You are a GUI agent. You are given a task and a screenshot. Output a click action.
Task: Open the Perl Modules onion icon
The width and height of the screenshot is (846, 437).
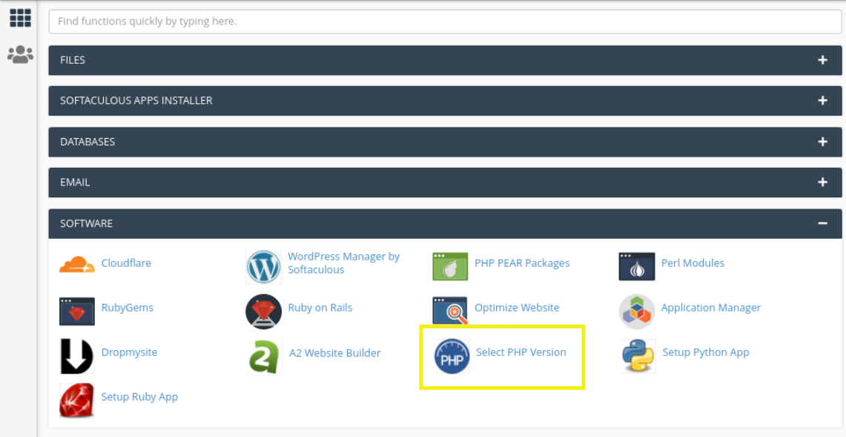[637, 266]
